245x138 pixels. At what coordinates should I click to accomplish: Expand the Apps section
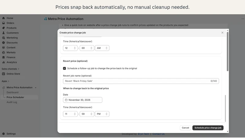pos(5,81)
